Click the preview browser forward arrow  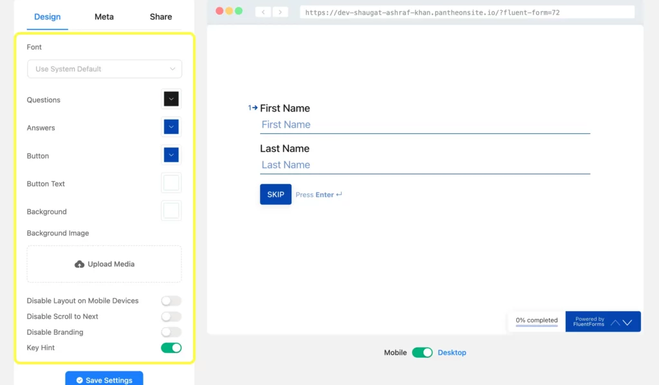coord(281,12)
